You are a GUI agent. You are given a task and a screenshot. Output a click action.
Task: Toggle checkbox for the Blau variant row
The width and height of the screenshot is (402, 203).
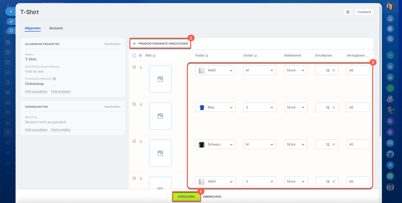tap(134, 104)
